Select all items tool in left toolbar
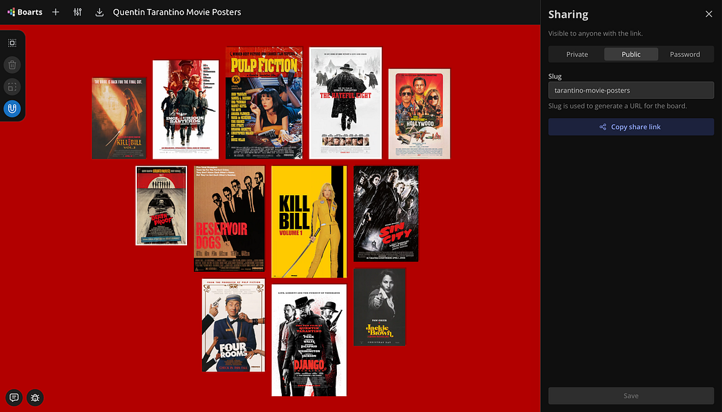 tap(12, 43)
